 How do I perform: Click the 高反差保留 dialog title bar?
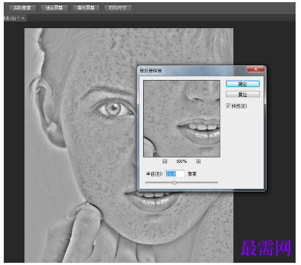click(192, 70)
